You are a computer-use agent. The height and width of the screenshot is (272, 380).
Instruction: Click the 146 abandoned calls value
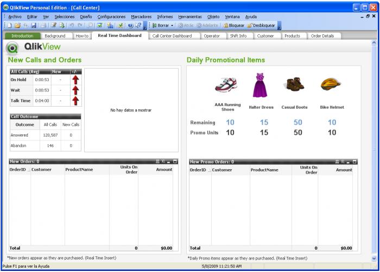(x=50, y=146)
